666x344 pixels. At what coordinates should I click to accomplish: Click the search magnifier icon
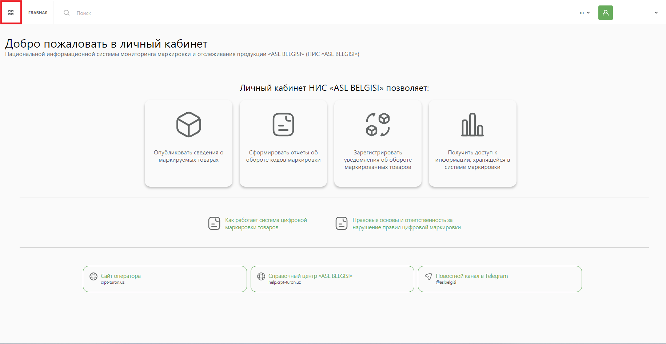[x=67, y=13]
